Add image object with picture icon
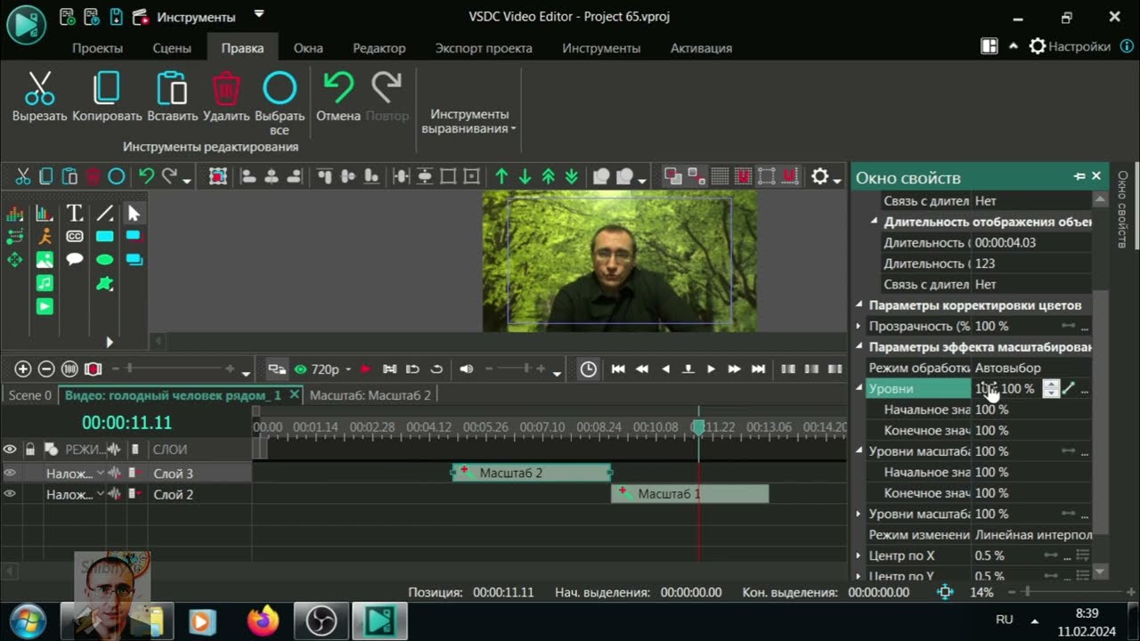The image size is (1140, 641). [45, 260]
